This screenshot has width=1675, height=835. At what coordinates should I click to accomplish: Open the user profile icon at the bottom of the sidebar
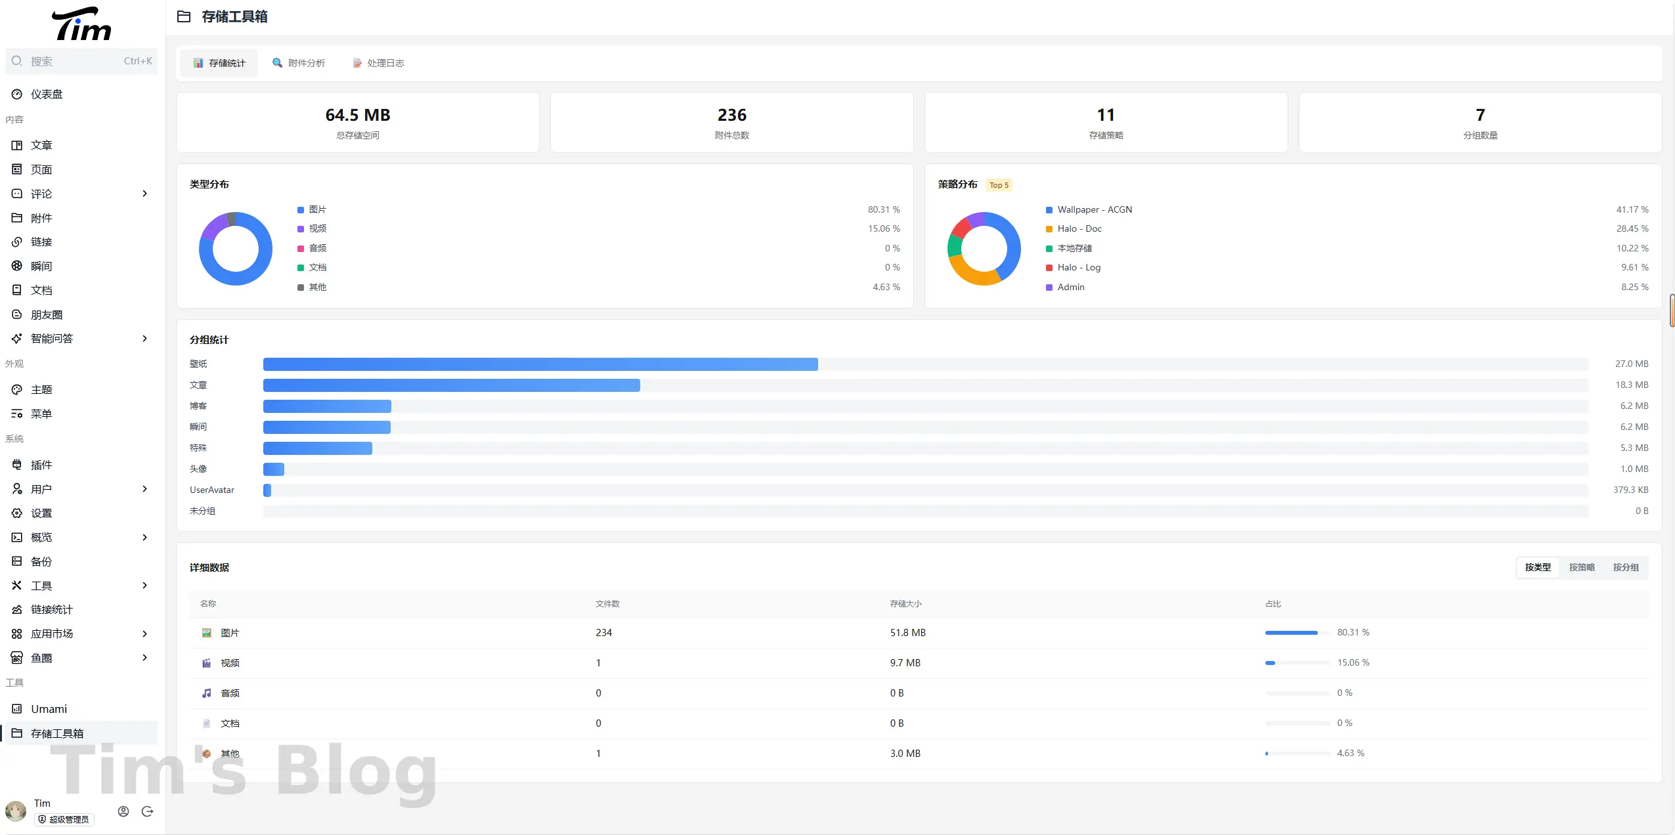pyautogui.click(x=123, y=811)
